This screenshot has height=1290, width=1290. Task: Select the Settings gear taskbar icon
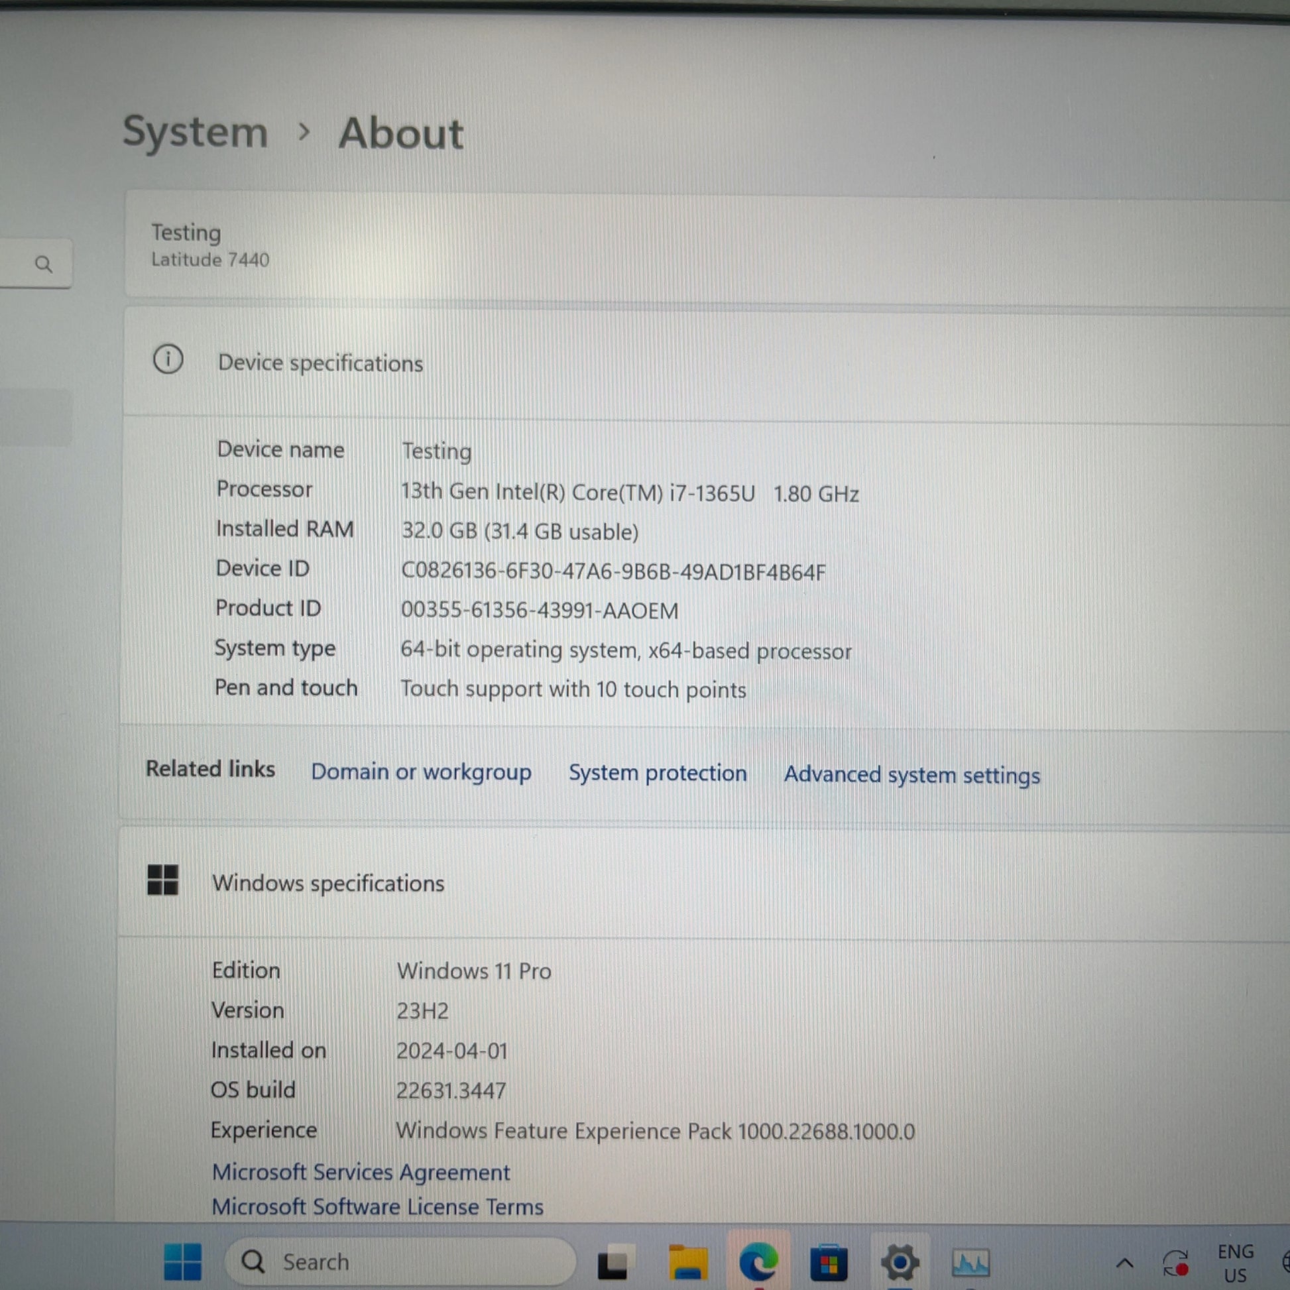[900, 1263]
